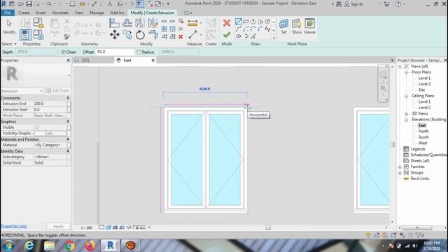Open the Properties help link
Screen dimensions: 448x252
coord(14,226)
